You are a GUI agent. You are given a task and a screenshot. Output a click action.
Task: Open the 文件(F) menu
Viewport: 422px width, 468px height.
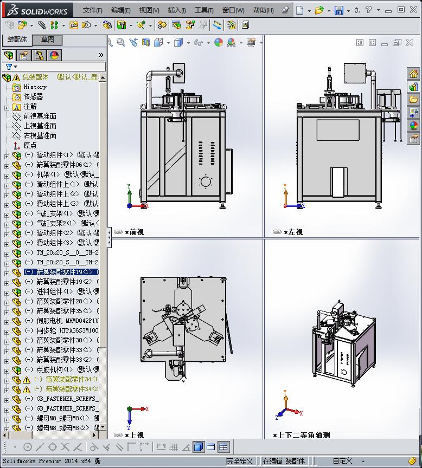coord(92,10)
